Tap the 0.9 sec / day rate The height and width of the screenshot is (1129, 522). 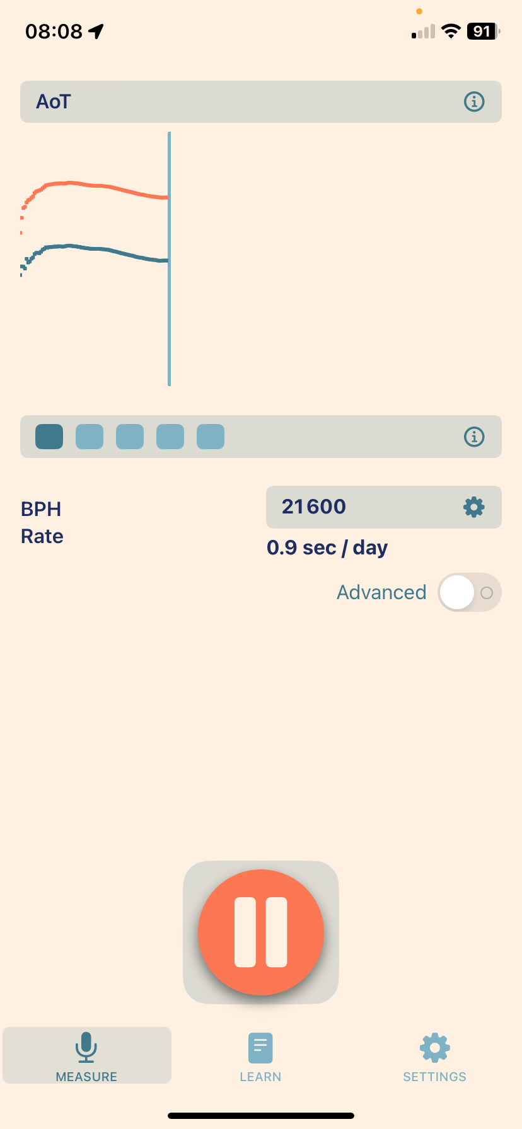(x=327, y=547)
